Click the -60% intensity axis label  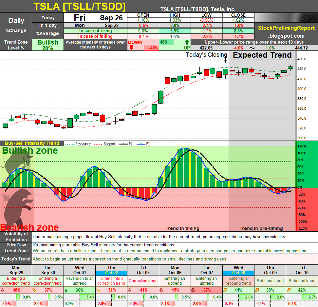pos(302,208)
